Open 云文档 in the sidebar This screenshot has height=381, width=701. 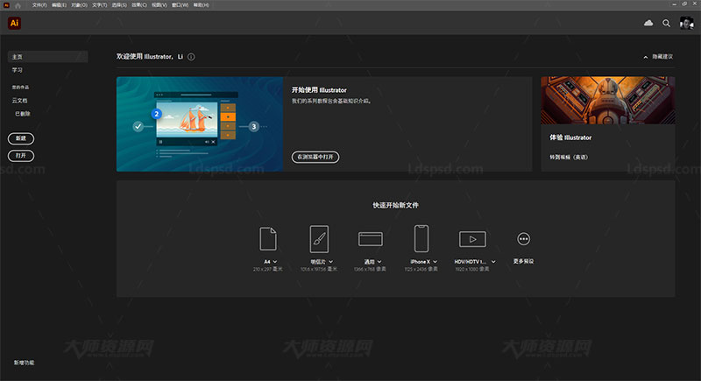pos(19,101)
